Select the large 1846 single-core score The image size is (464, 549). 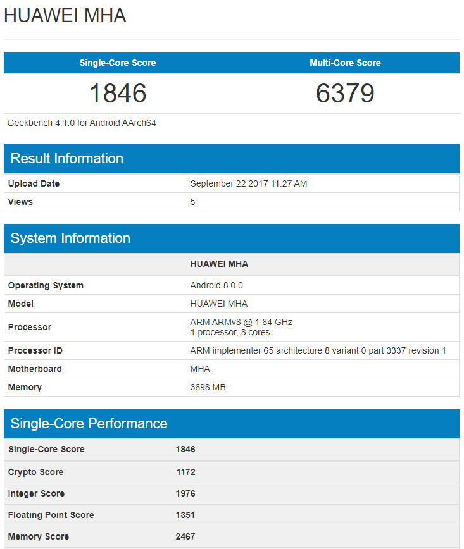click(118, 93)
